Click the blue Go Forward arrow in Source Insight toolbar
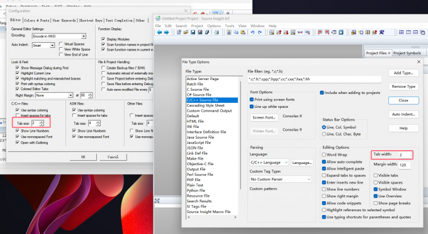 tap(166, 32)
